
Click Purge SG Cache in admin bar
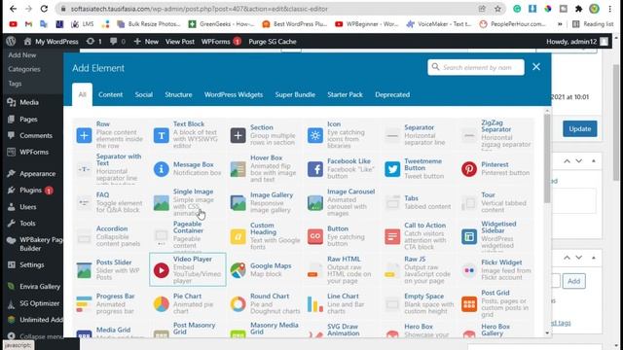pyautogui.click(x=273, y=41)
